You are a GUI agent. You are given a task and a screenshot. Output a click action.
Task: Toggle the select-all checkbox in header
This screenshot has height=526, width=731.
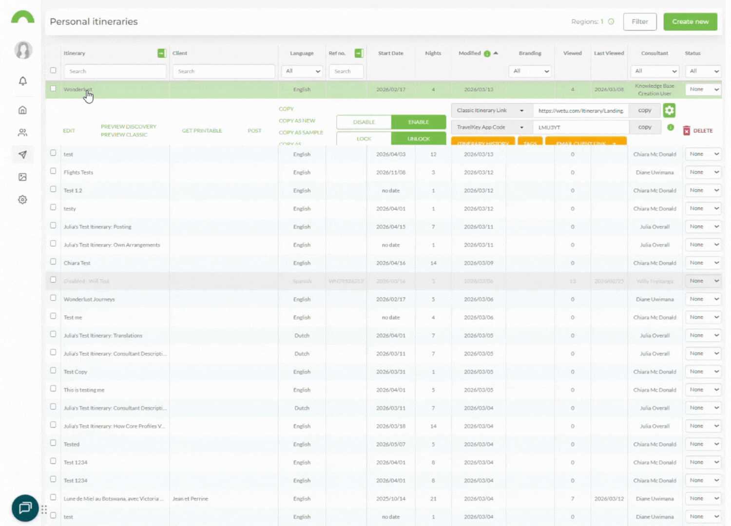[x=53, y=71]
